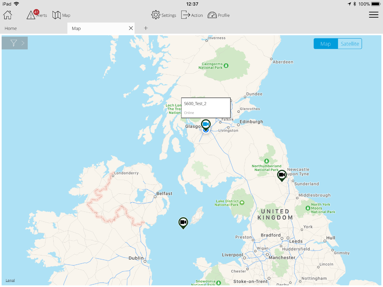Open the filter funnel panel
Viewport: 383px width, 287px height.
click(x=14, y=43)
